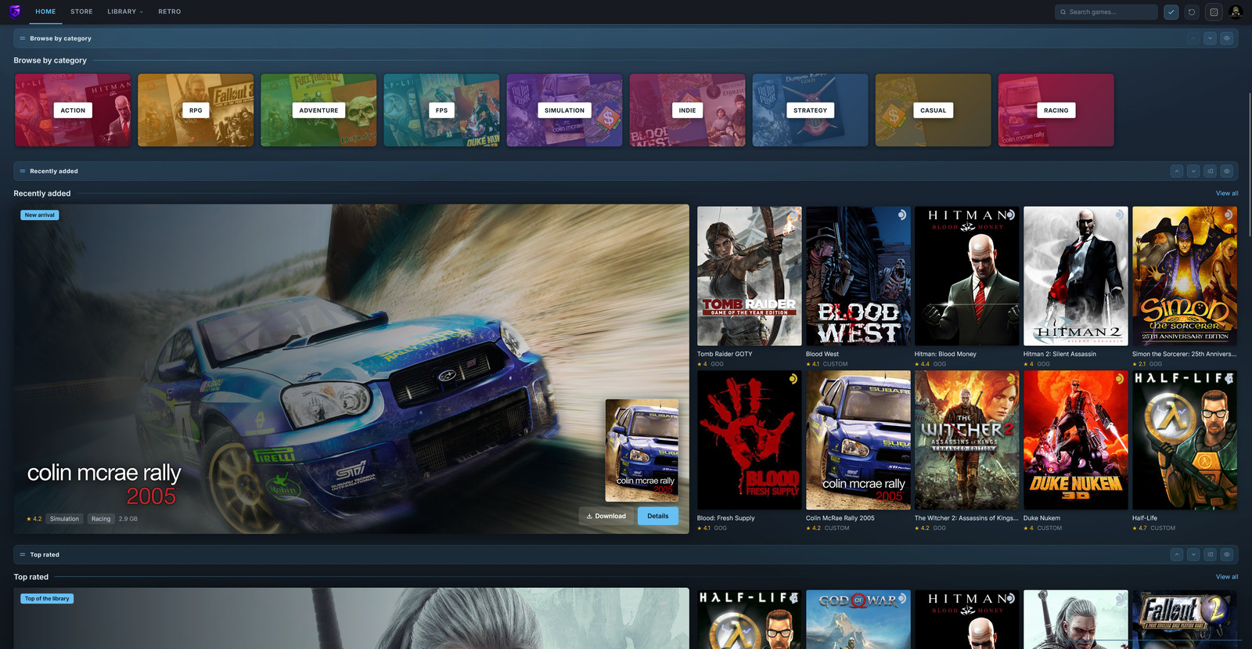The image size is (1252, 649).
Task: Select the Casual category tile
Action: point(933,110)
